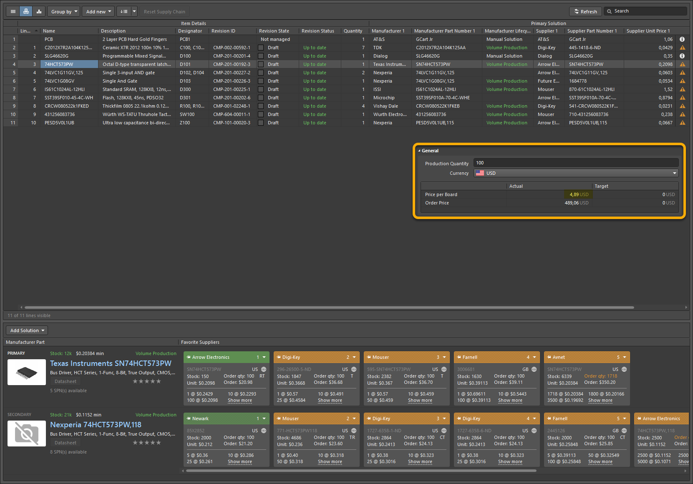
Task: Toggle revision state checkbox for CMP-201-00225-1
Action: tap(261, 89)
